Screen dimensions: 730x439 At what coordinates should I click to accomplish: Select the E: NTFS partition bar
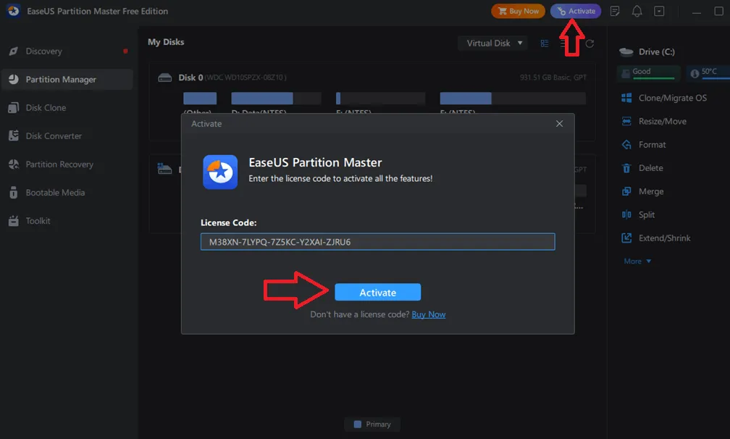[380, 99]
